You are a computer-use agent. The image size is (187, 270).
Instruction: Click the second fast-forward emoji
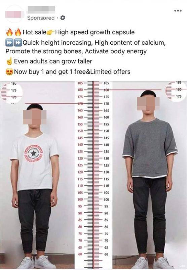pyautogui.click(x=18, y=43)
